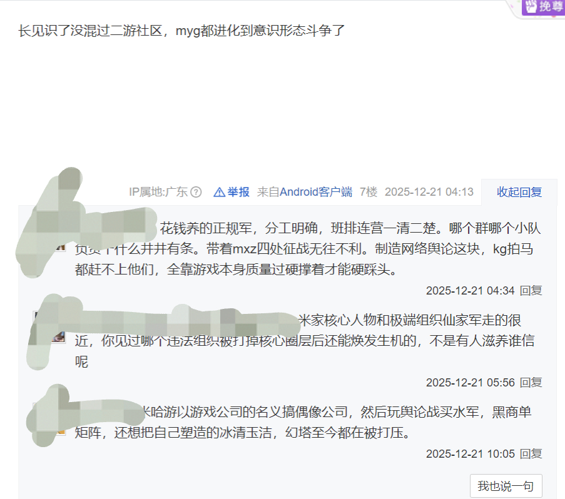Click the IP属地 question mark help icon

pyautogui.click(x=196, y=192)
